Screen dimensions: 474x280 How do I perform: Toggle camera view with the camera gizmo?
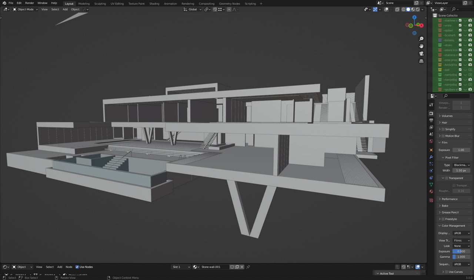coord(421,54)
